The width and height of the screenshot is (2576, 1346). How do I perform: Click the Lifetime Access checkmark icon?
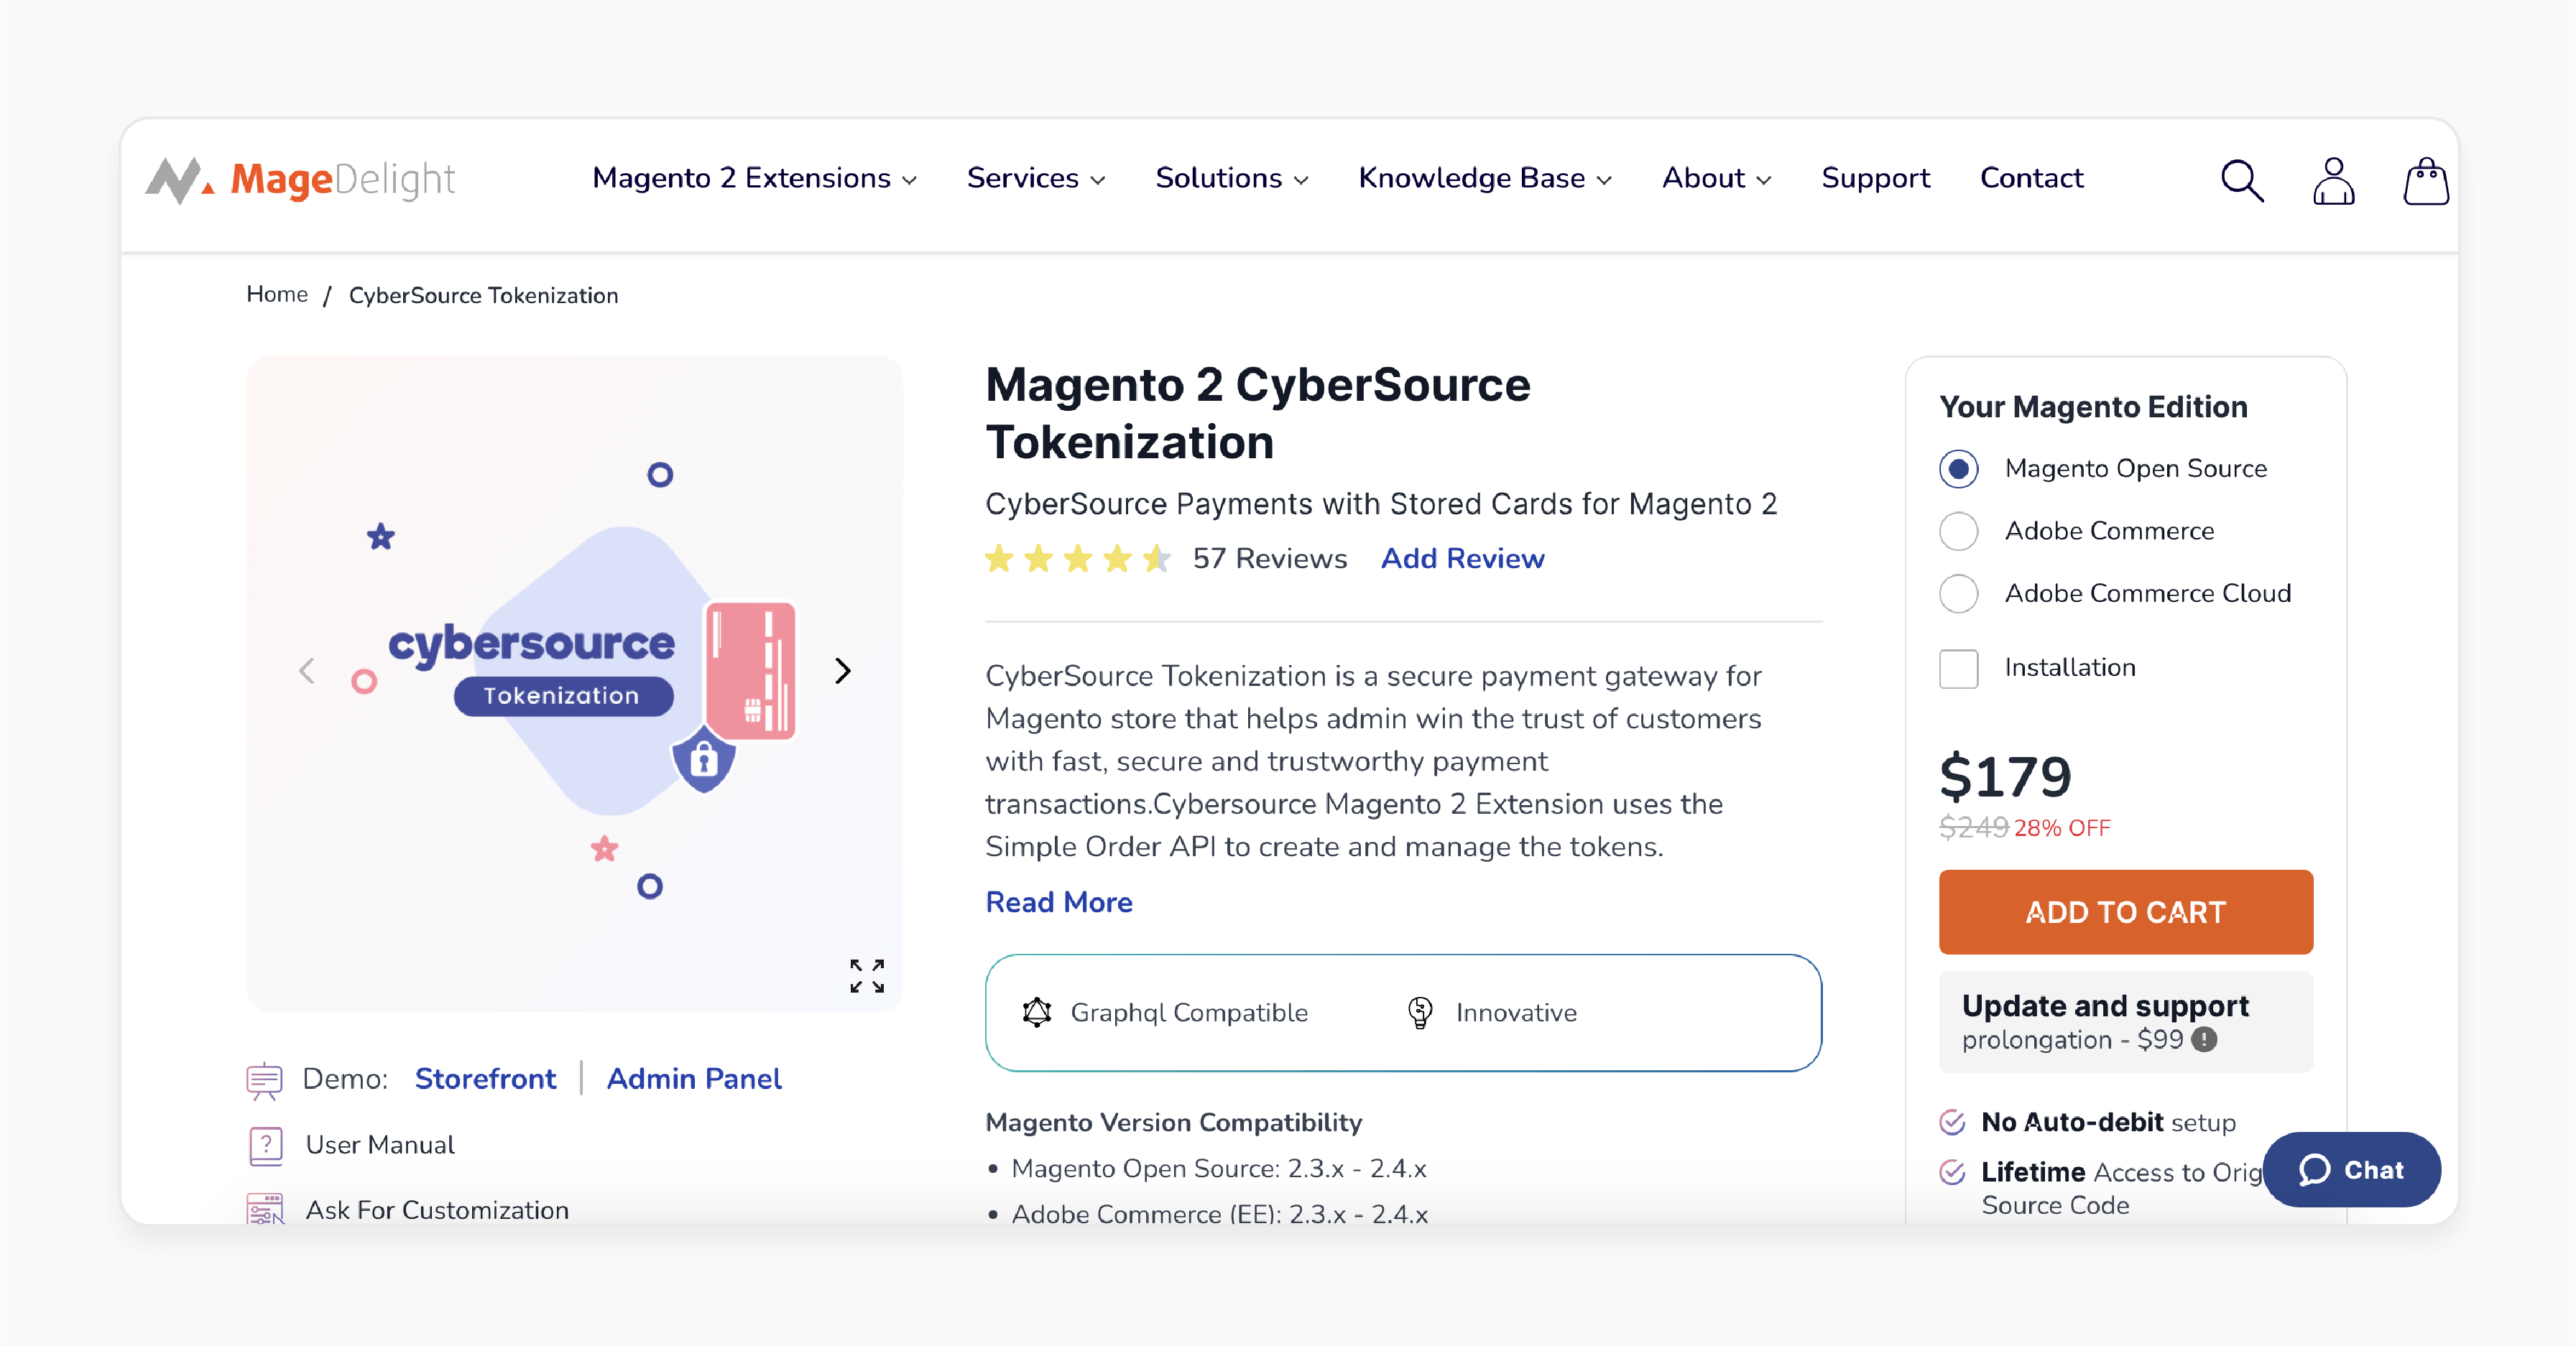(1953, 1172)
